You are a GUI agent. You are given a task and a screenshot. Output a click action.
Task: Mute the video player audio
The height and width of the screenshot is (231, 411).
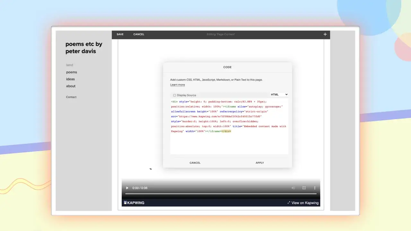pos(293,188)
